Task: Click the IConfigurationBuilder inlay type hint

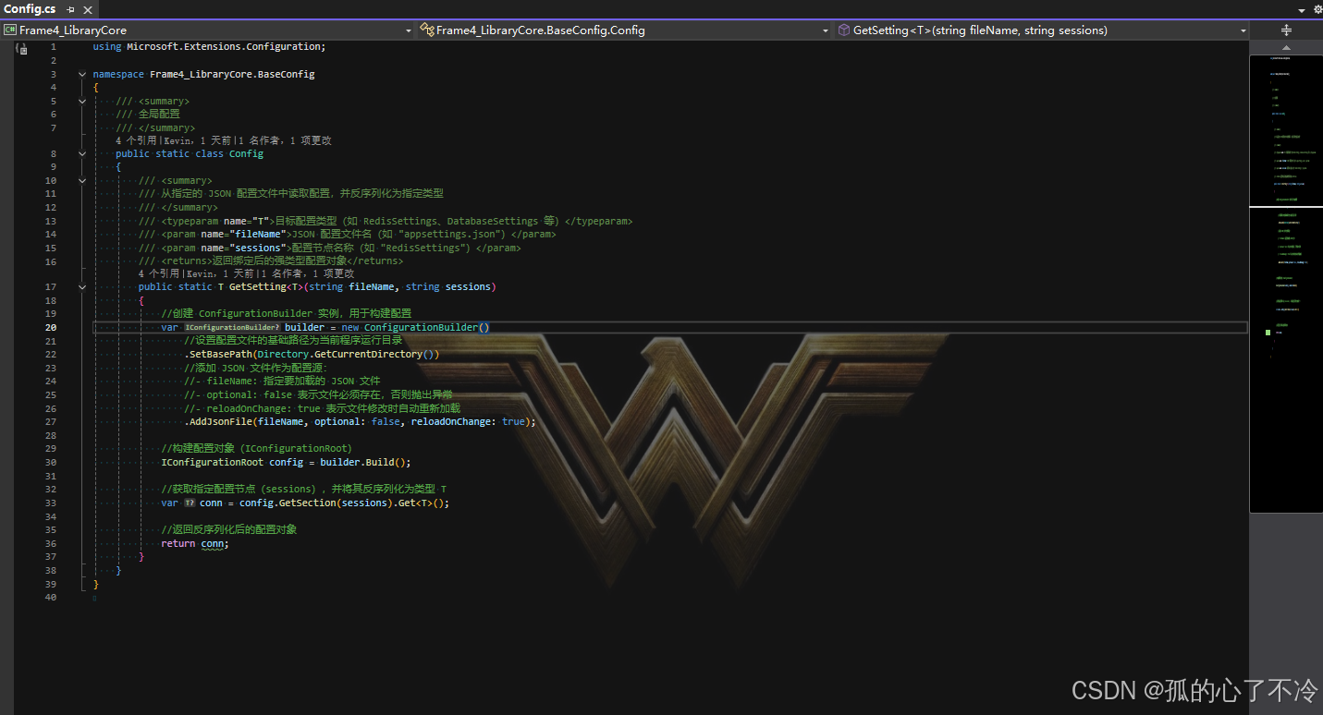Action: [x=232, y=328]
